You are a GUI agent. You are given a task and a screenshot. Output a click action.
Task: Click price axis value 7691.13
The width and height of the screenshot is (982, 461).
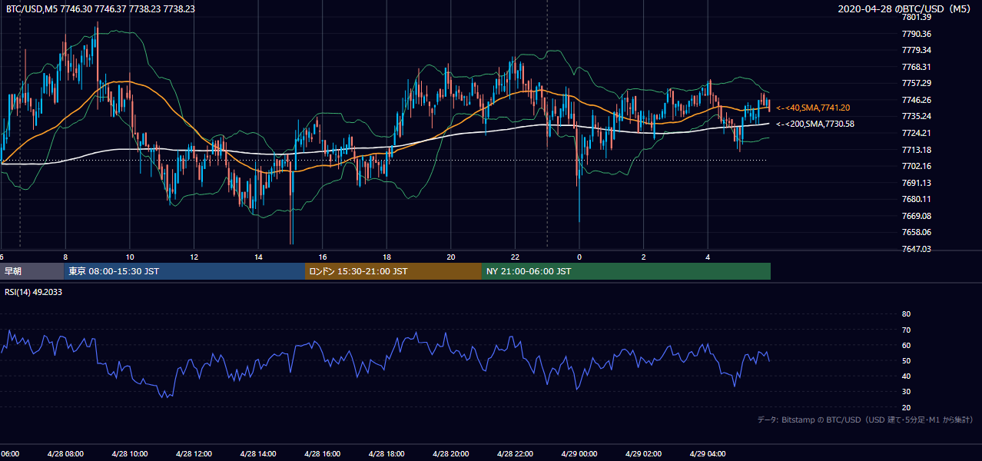[x=917, y=183]
